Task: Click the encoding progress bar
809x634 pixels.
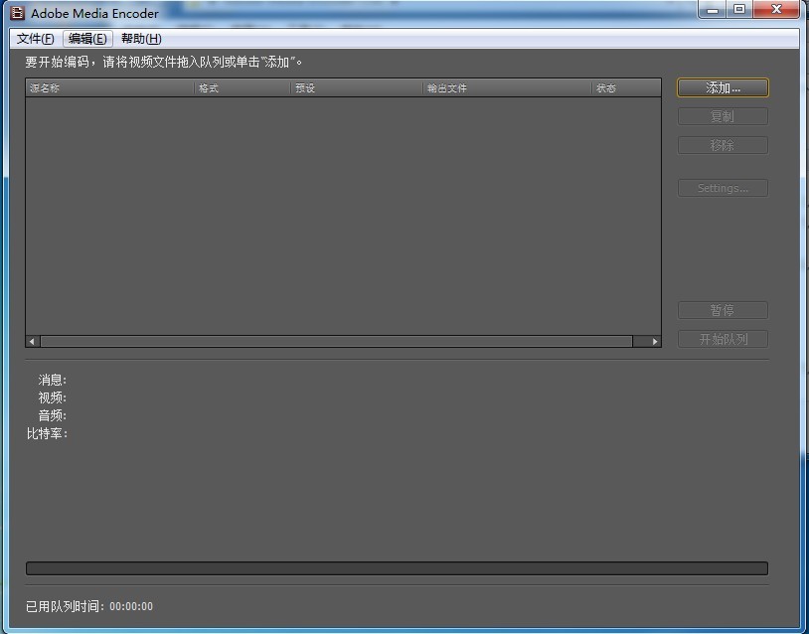Action: pos(397,568)
